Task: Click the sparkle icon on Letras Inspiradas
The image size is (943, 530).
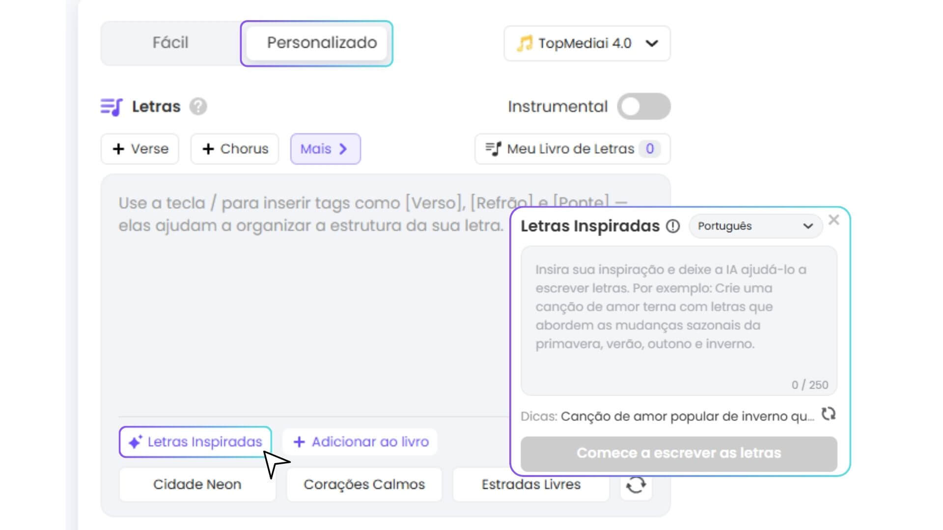Action: point(135,441)
